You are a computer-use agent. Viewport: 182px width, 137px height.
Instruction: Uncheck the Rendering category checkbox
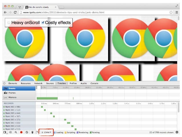(78, 132)
